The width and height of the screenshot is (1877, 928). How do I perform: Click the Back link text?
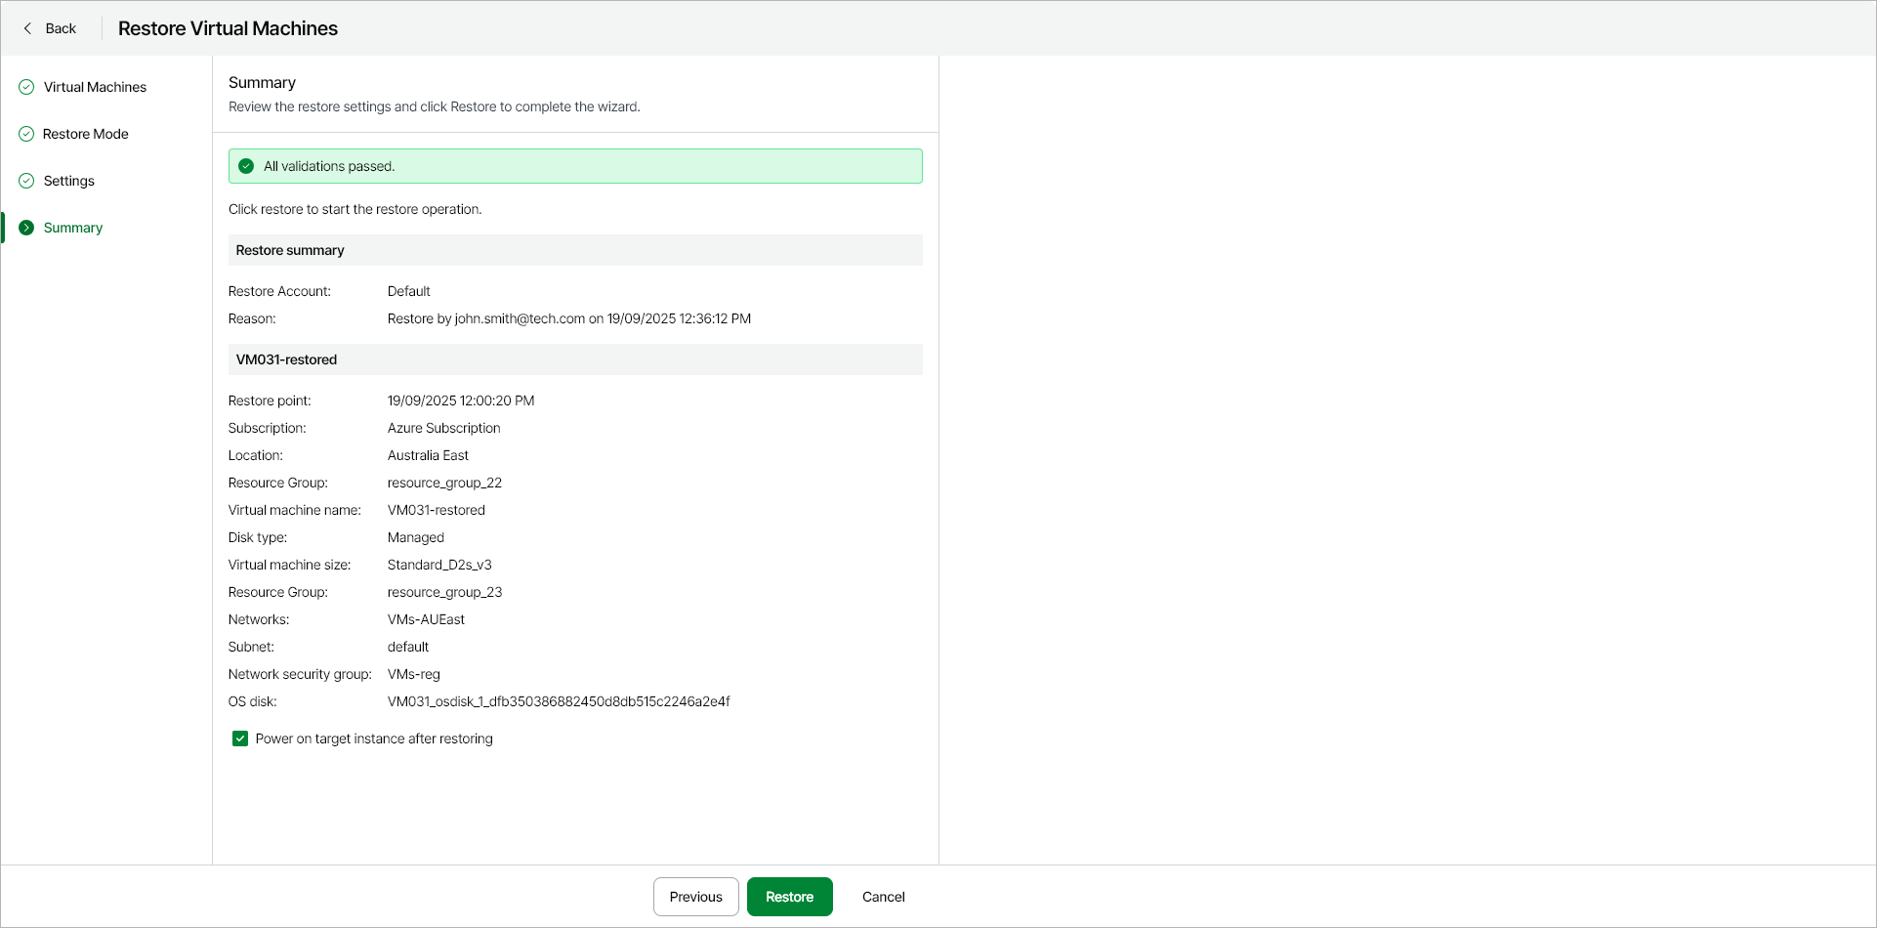pyautogui.click(x=61, y=28)
